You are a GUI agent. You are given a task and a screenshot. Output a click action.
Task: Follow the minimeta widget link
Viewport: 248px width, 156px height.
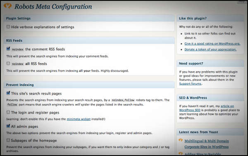tap(79, 119)
